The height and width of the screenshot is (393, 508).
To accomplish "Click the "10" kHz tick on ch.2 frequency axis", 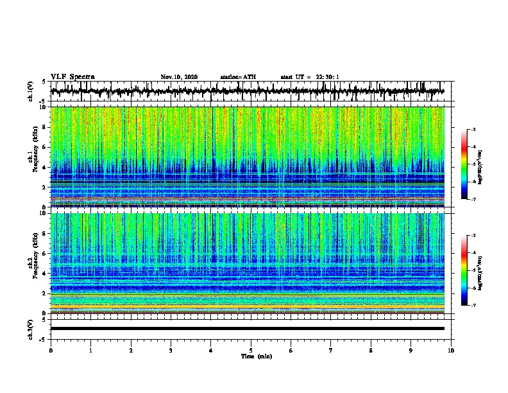I will coord(44,213).
